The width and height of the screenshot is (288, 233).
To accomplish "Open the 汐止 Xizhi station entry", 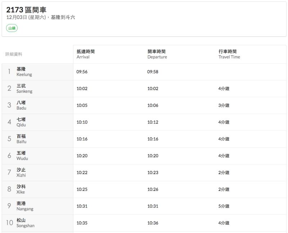I will pos(21,172).
